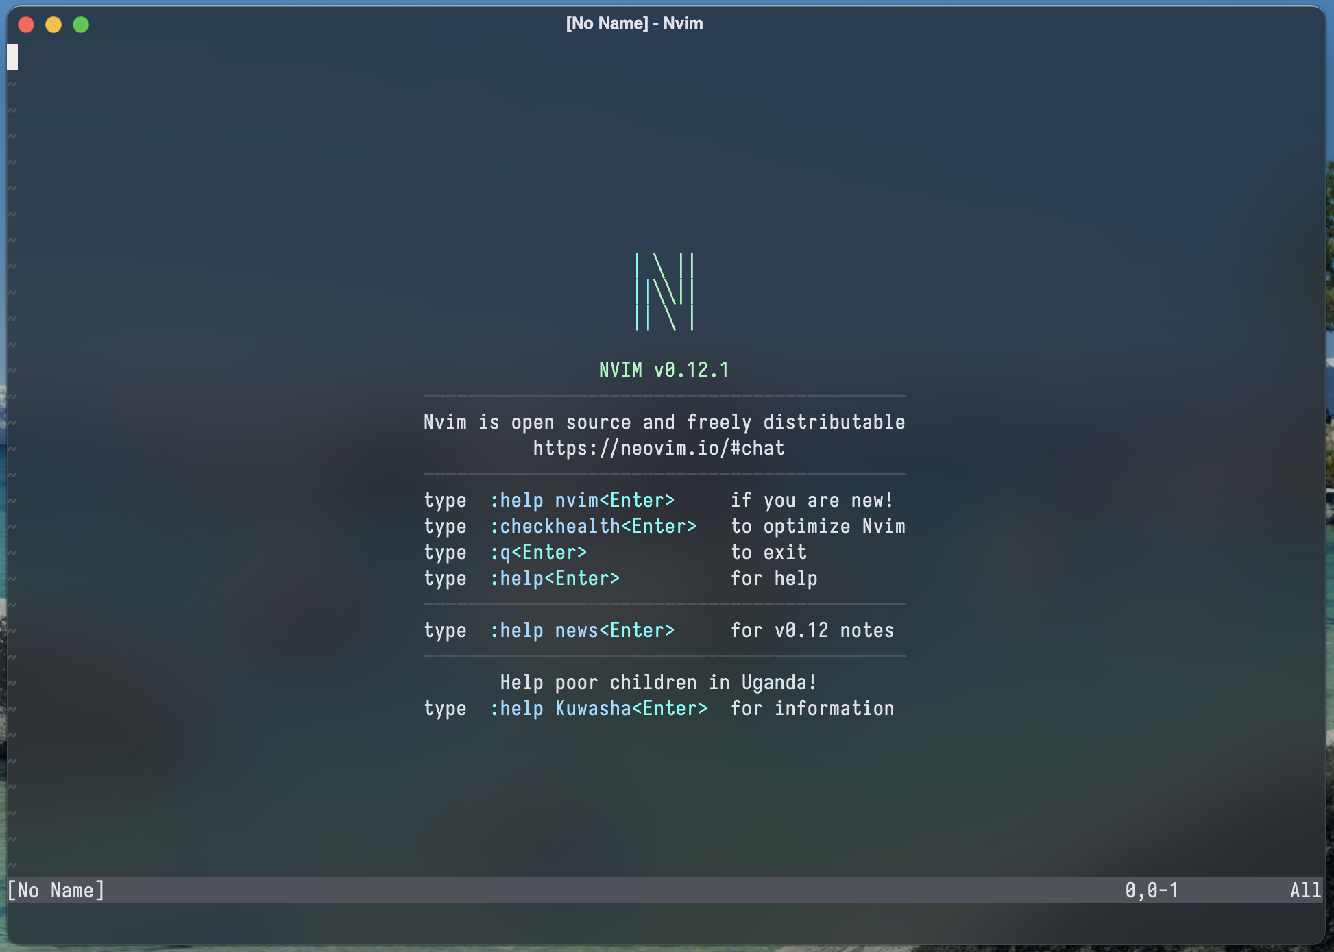This screenshot has width=1334, height=952.
Task: Select the :checkhealth<Enter> command
Action: [594, 526]
